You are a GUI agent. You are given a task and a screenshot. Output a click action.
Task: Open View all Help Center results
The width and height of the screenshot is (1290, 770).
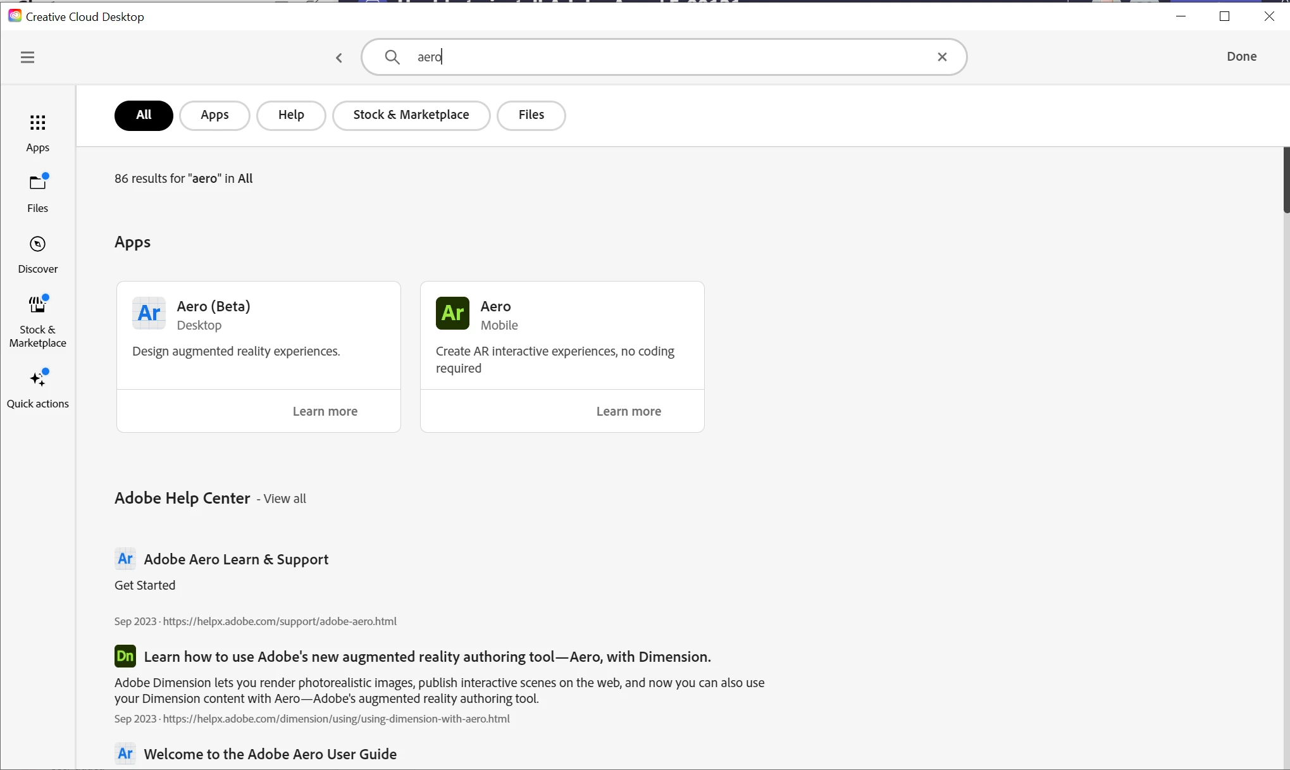coord(285,499)
